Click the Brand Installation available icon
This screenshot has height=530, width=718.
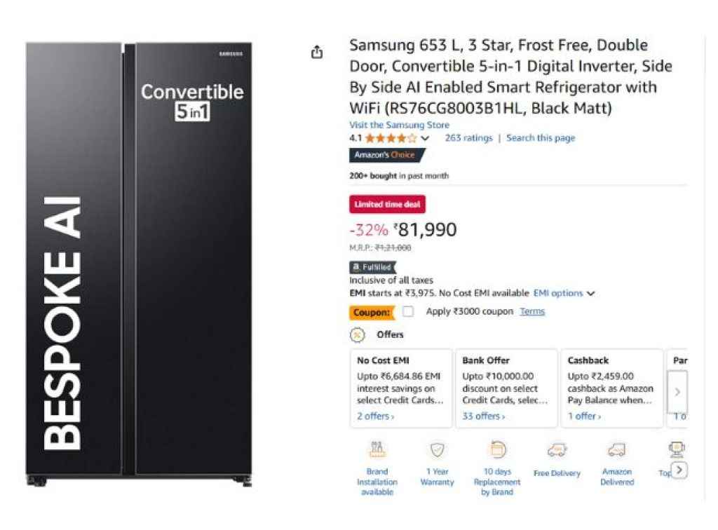coord(377,449)
